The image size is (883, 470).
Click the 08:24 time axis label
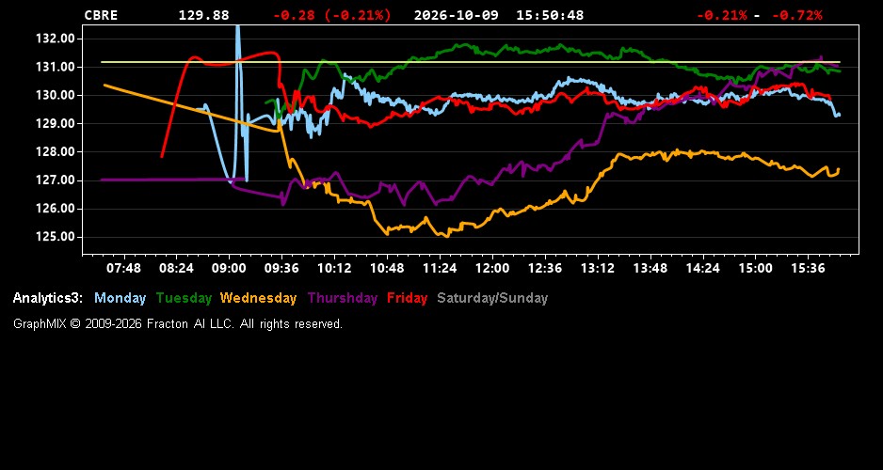tap(176, 268)
